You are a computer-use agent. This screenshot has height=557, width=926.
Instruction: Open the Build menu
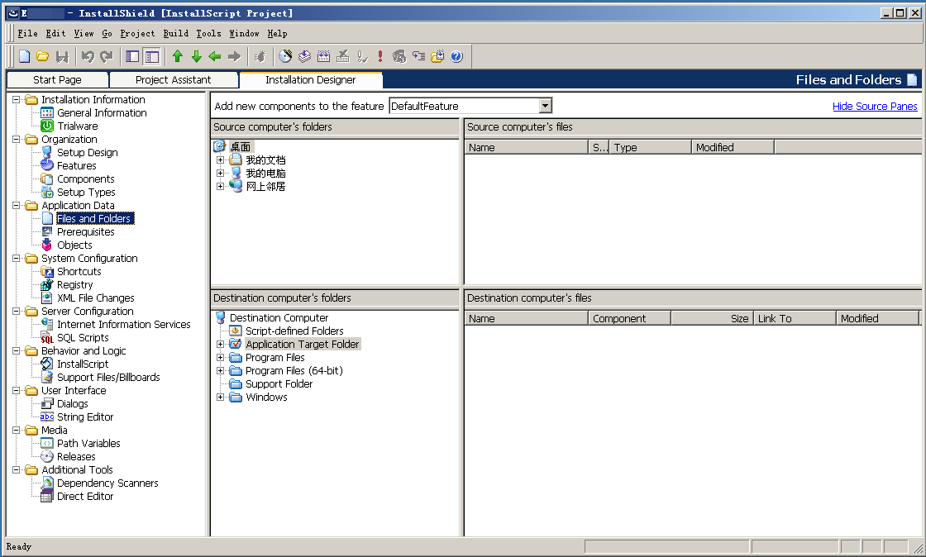[x=175, y=33]
